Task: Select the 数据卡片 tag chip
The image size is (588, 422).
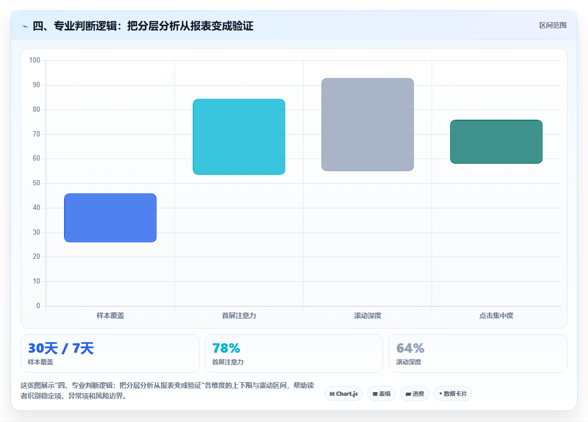Action: point(453,394)
